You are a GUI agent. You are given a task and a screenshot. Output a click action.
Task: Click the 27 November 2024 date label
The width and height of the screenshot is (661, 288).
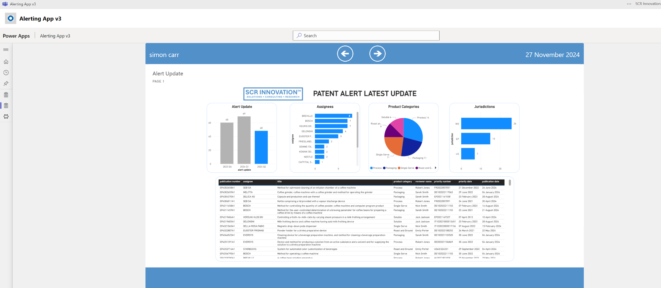click(x=553, y=55)
